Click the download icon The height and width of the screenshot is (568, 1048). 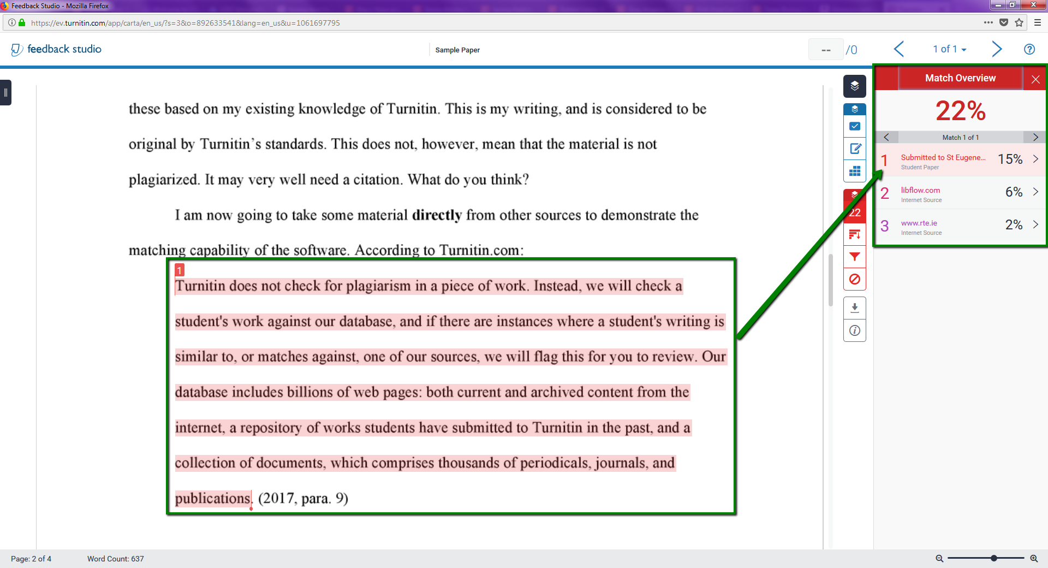[854, 308]
